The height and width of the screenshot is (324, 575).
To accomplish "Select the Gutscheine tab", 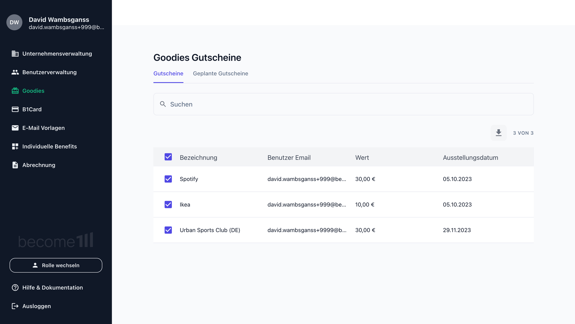I will (168, 74).
